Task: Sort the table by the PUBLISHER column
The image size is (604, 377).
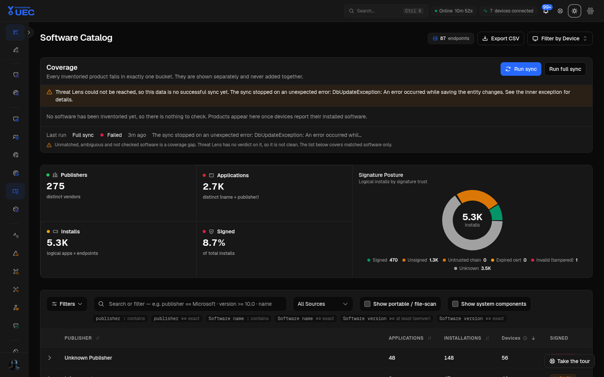Action: click(x=82, y=338)
